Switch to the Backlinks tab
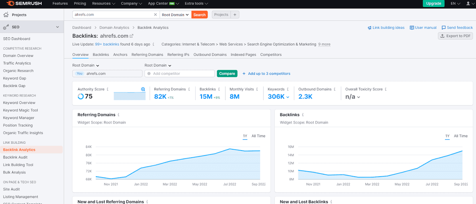 point(101,55)
